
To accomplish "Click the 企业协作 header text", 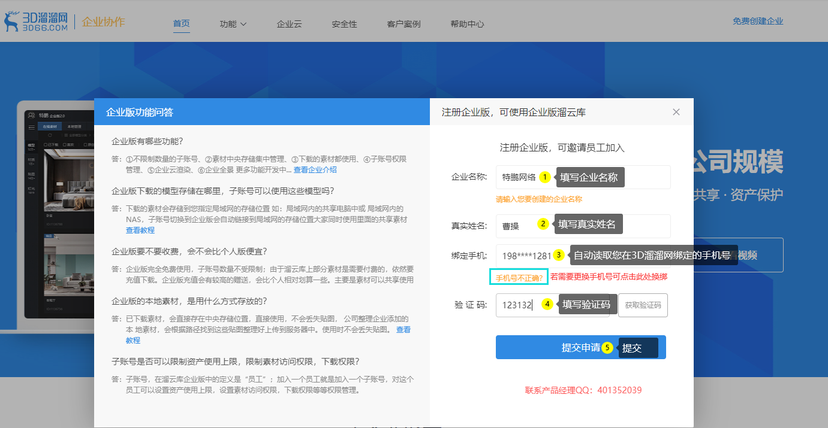I will [103, 22].
